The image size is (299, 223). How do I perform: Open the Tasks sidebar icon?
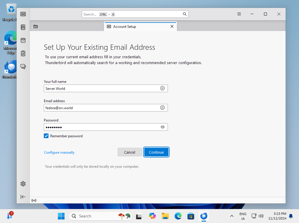(23, 53)
